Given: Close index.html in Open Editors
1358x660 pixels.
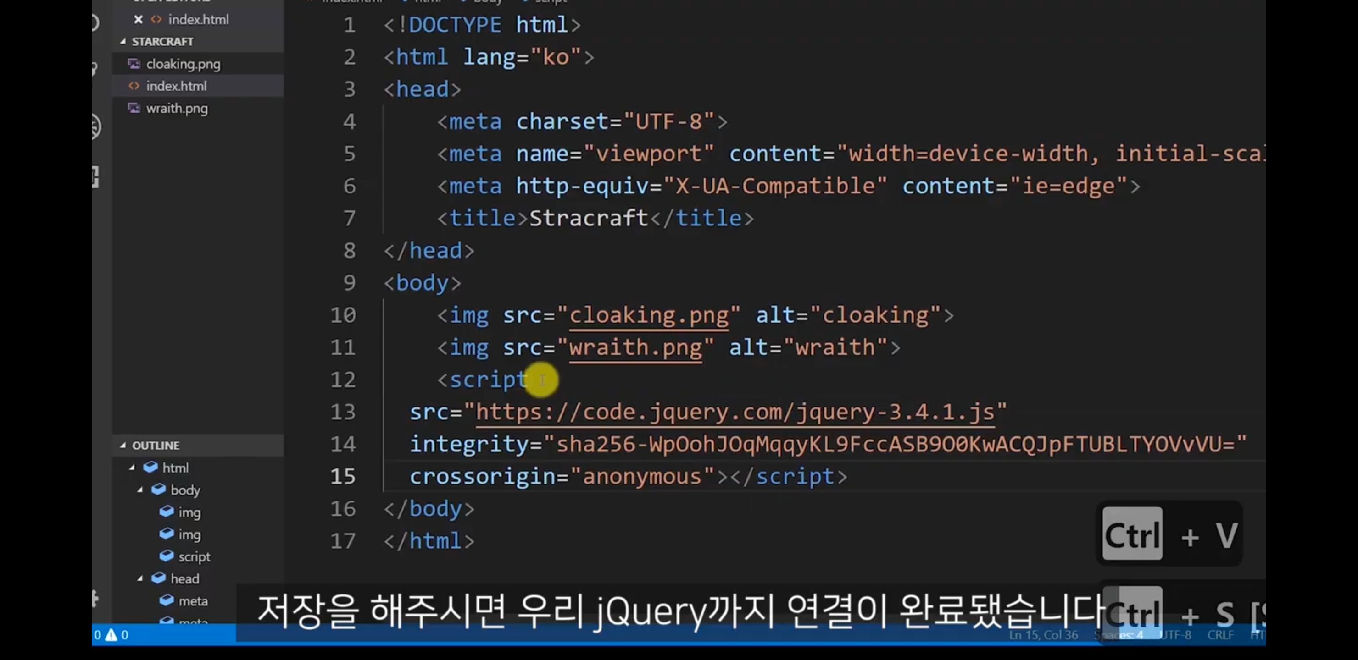Looking at the screenshot, I should pyautogui.click(x=138, y=20).
